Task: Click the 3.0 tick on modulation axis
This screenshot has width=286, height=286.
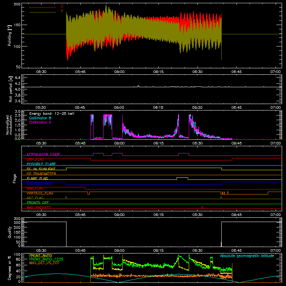Action: point(18,112)
